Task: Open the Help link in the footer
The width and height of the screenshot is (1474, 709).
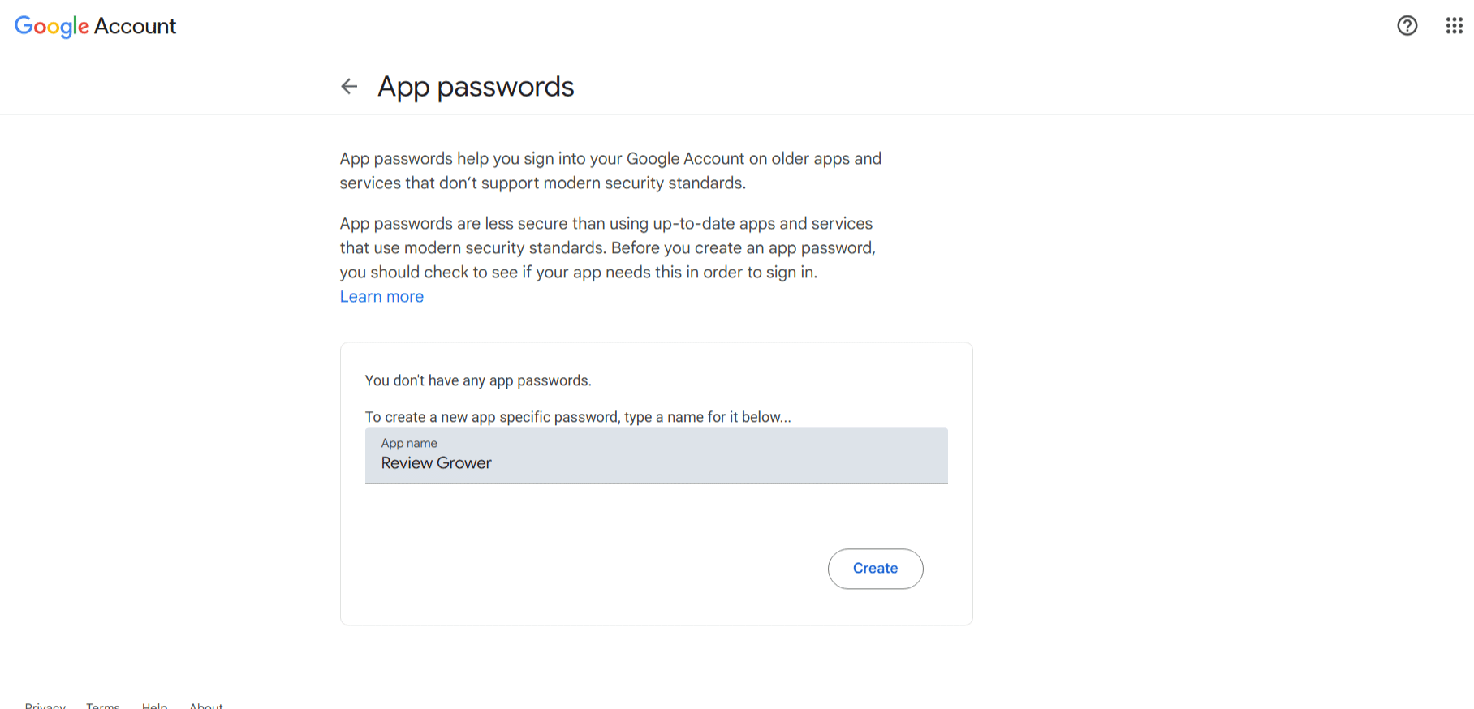Action: pos(154,706)
